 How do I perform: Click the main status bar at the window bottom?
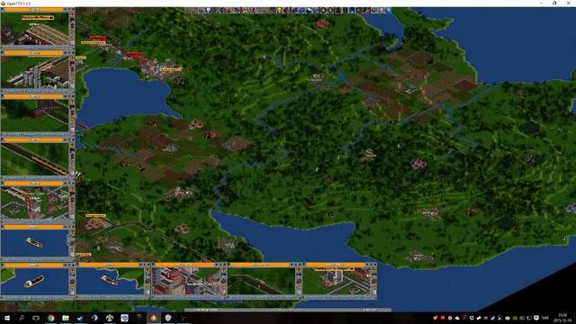tap(288, 310)
